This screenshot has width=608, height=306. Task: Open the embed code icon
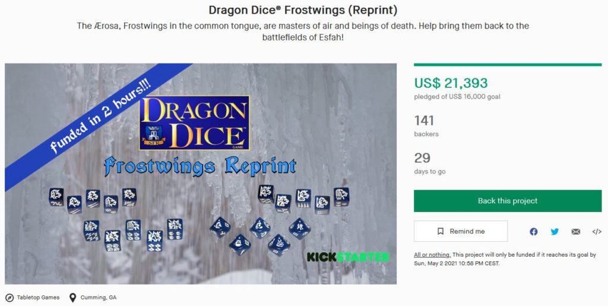click(x=596, y=232)
